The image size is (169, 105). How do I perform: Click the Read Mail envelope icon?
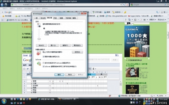click(x=141, y=20)
